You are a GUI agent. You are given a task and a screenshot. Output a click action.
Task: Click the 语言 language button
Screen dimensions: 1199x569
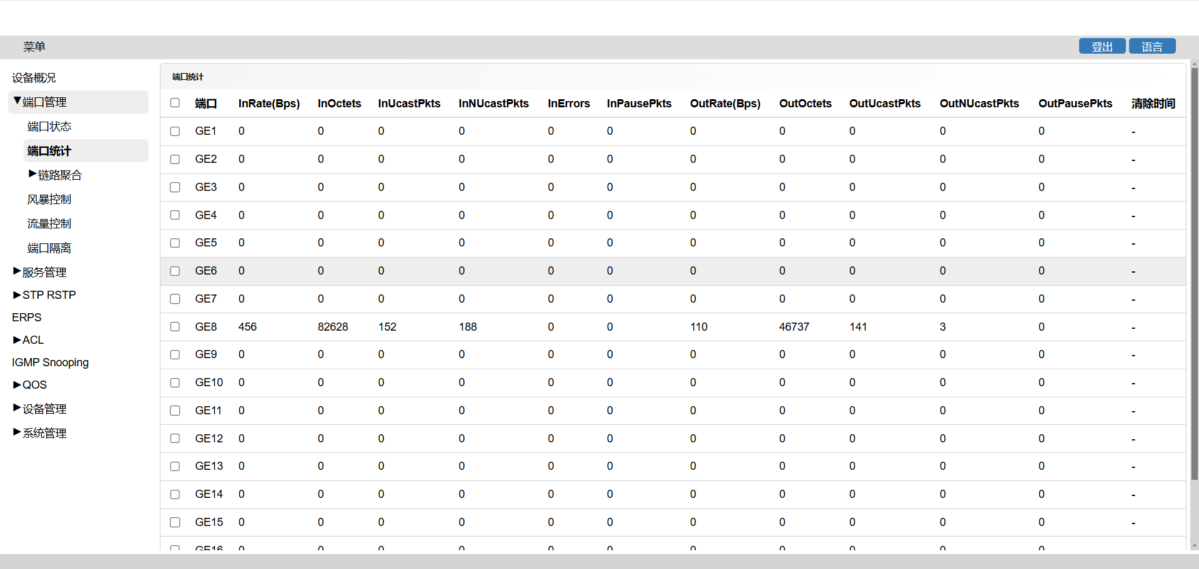tap(1152, 46)
